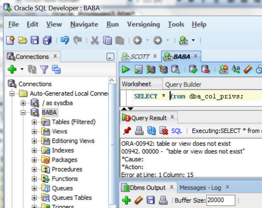Collapse the BABA connection node
The width and height of the screenshot is (262, 208).
[23, 113]
